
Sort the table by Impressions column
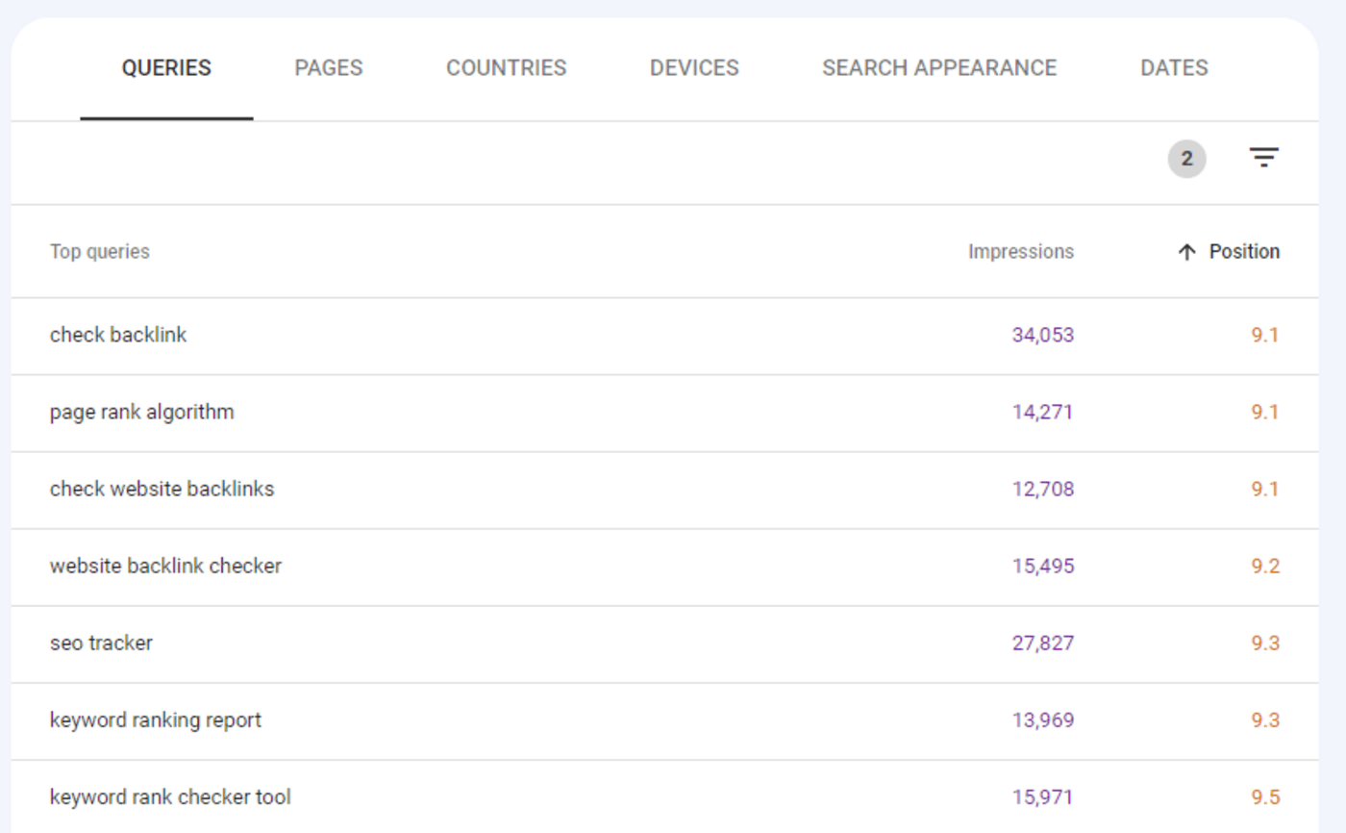pos(1021,251)
